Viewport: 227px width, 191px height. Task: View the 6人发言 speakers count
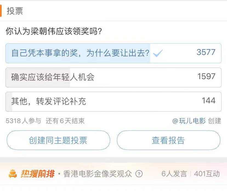[174, 174]
